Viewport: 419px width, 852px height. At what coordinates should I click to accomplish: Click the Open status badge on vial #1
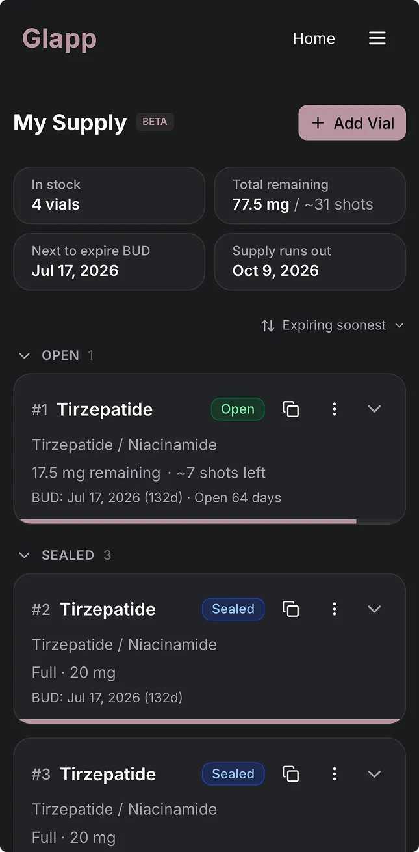point(238,409)
